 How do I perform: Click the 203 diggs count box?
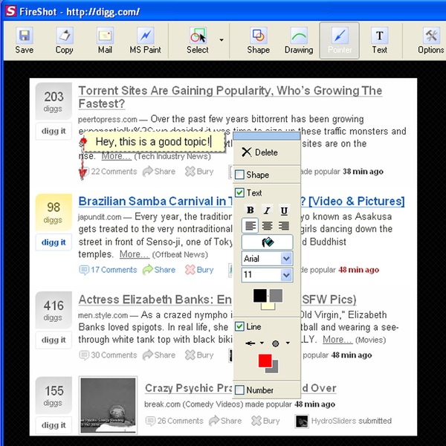[54, 101]
